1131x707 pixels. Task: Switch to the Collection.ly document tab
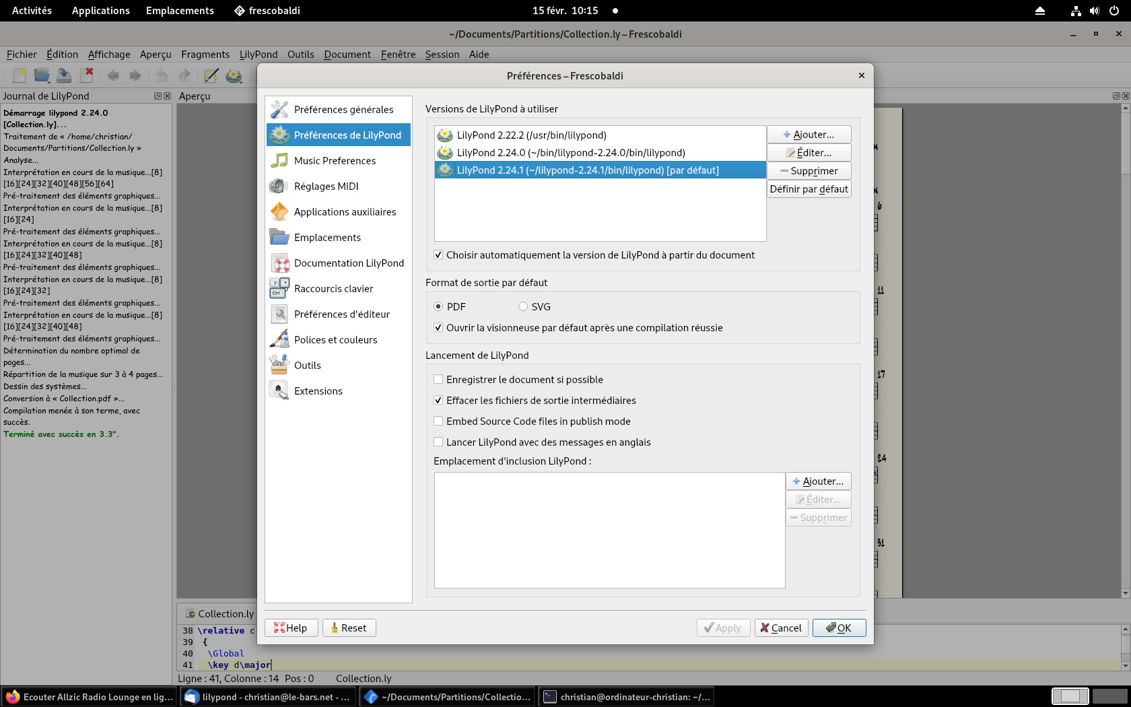pyautogui.click(x=220, y=613)
